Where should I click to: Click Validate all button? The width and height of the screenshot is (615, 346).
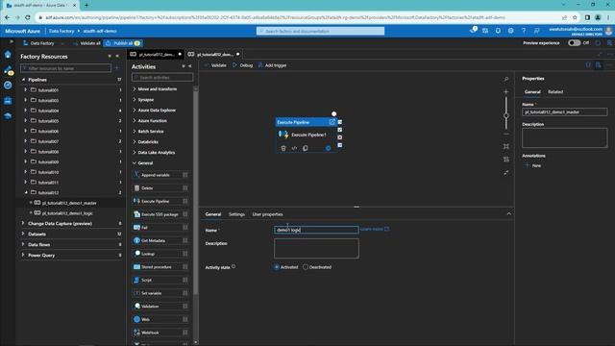(87, 43)
